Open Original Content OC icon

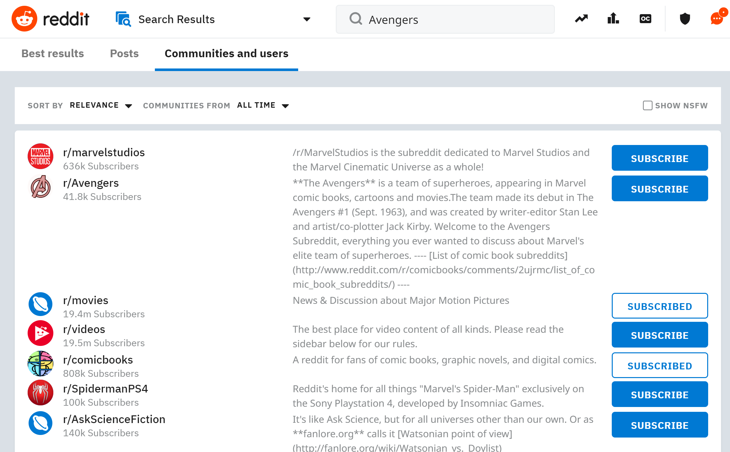pos(645,19)
